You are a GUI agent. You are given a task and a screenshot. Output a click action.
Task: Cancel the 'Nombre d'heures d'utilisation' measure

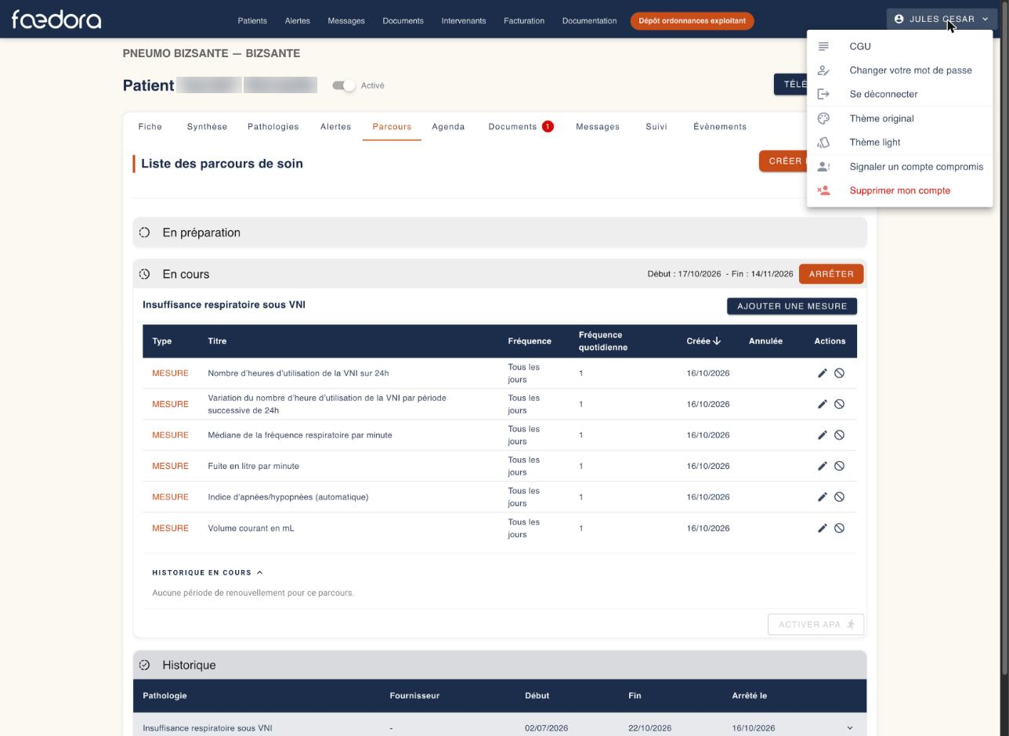coord(839,373)
